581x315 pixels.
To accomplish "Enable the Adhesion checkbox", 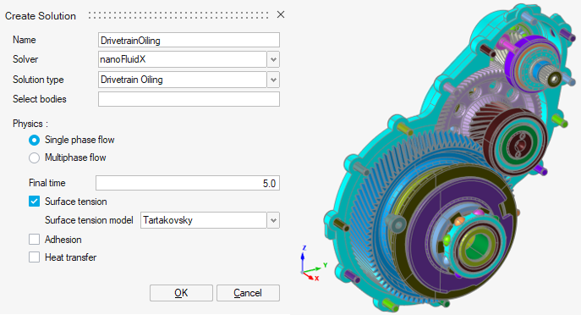I will point(34,240).
